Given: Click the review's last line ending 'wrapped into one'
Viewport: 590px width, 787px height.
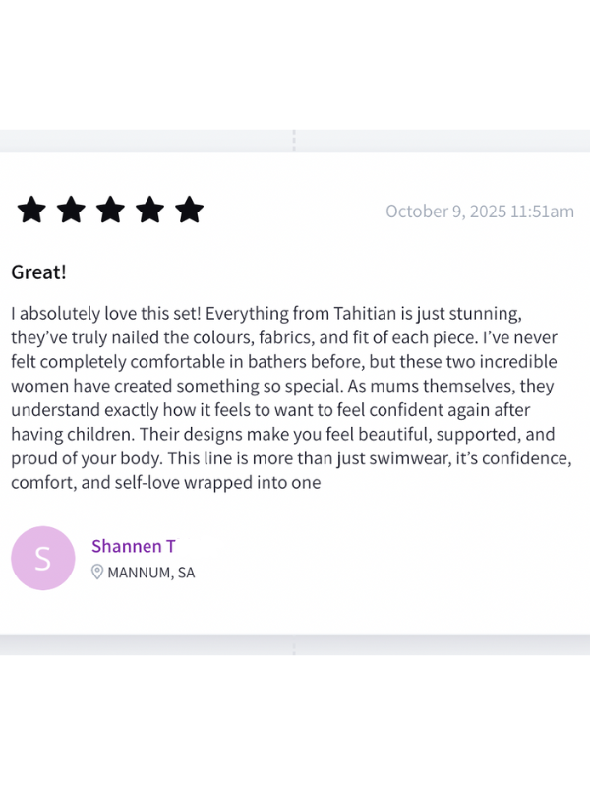Looking at the screenshot, I should tap(166, 483).
